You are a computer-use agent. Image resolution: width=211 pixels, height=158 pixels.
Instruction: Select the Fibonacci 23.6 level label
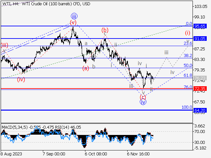[x=188, y=43]
